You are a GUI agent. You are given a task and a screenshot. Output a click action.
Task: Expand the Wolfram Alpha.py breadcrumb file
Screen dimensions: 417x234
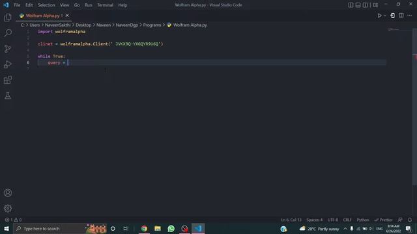tap(187, 25)
